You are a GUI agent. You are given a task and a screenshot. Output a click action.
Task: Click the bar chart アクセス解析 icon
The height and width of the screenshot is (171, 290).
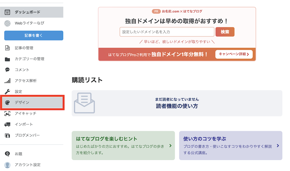point(8,81)
